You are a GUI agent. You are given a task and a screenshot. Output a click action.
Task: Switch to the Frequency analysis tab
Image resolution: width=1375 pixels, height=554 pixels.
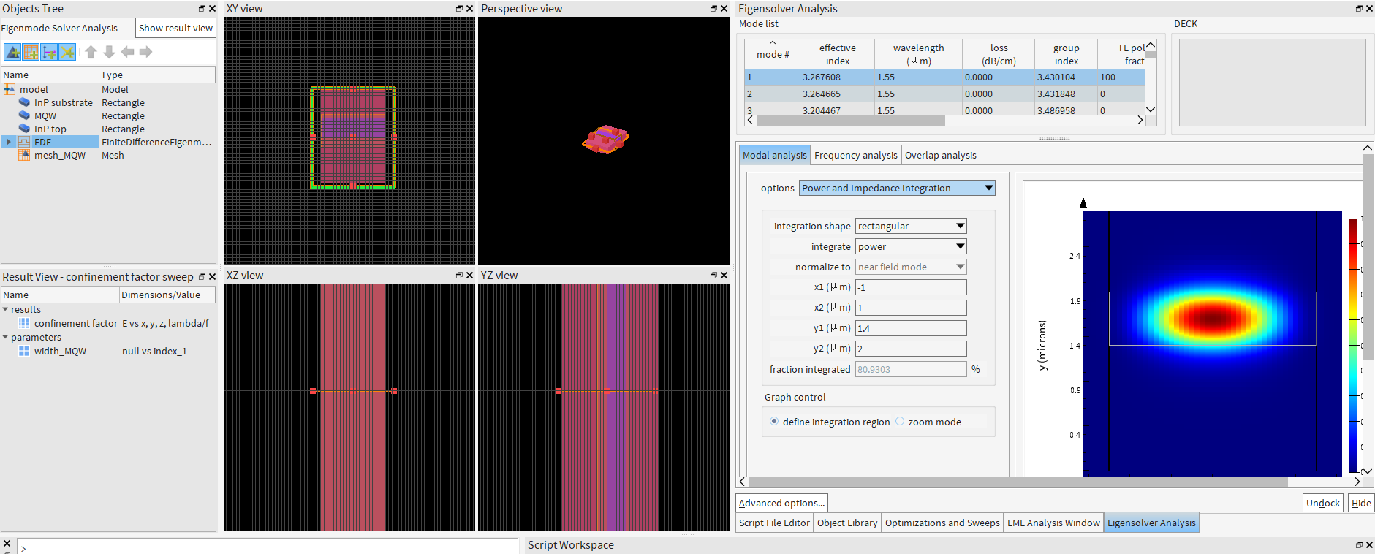[x=855, y=155]
